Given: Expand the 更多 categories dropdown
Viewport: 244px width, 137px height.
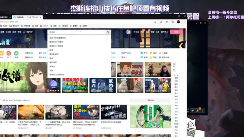Looking at the screenshot, I should (124, 57).
